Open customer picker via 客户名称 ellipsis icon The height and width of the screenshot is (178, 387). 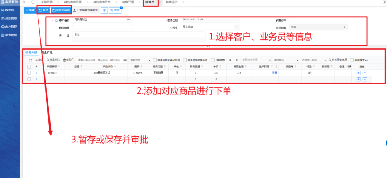129,19
